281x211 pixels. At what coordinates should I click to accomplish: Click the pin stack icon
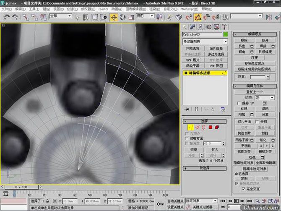[x=186, y=109]
